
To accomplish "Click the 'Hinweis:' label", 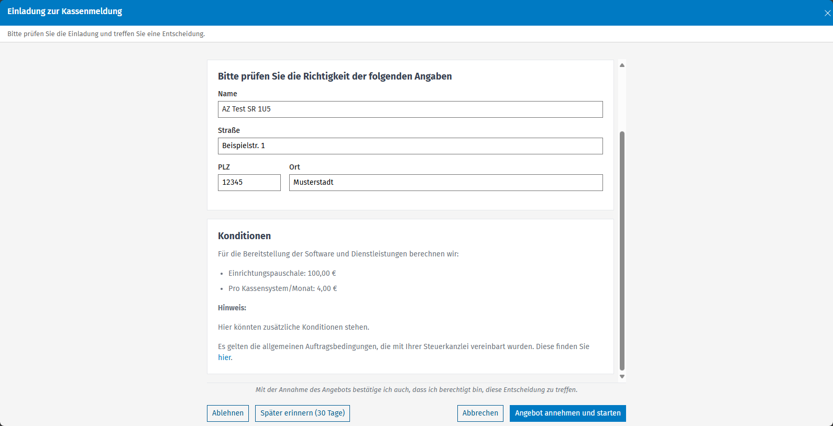I will [x=232, y=308].
